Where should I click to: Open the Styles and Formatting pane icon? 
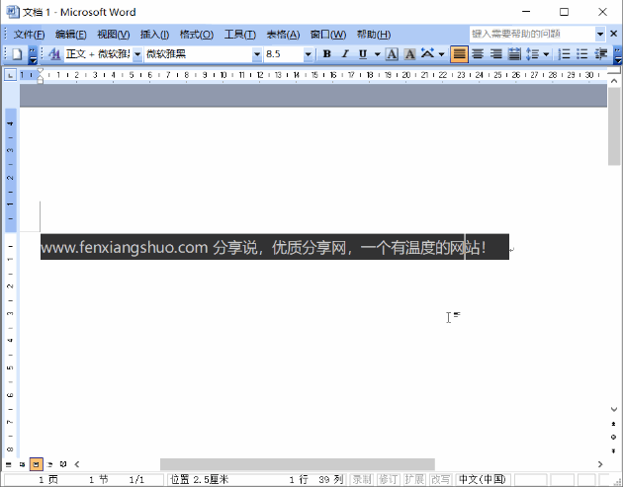[54, 54]
